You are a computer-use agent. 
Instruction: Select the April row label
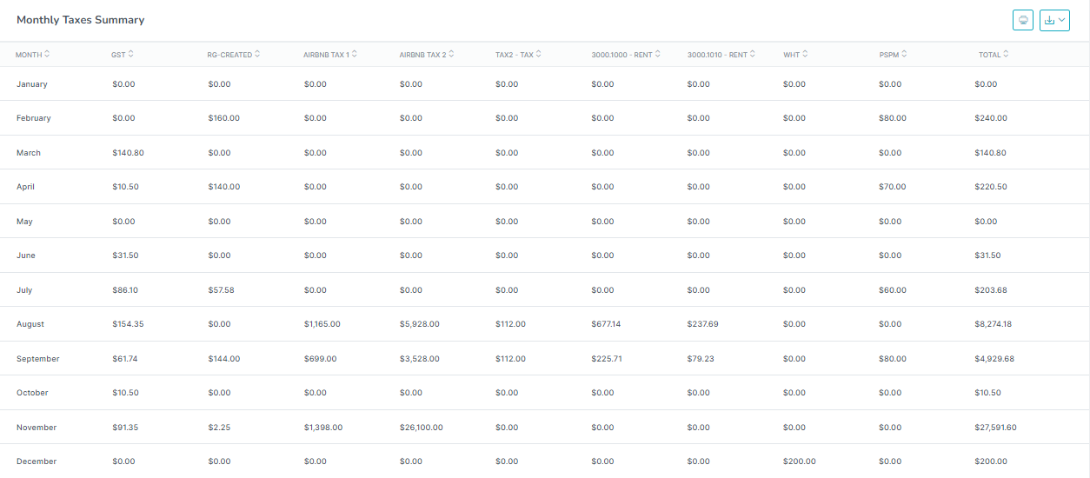click(25, 187)
